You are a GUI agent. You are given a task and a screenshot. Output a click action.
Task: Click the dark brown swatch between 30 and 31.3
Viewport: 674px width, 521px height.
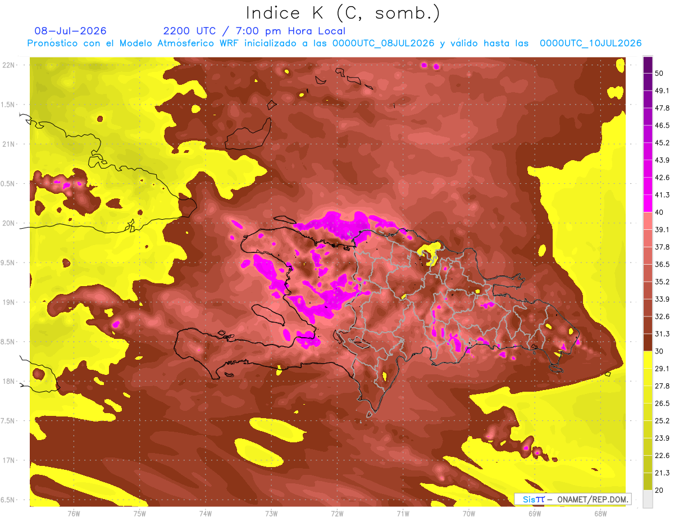click(648, 342)
